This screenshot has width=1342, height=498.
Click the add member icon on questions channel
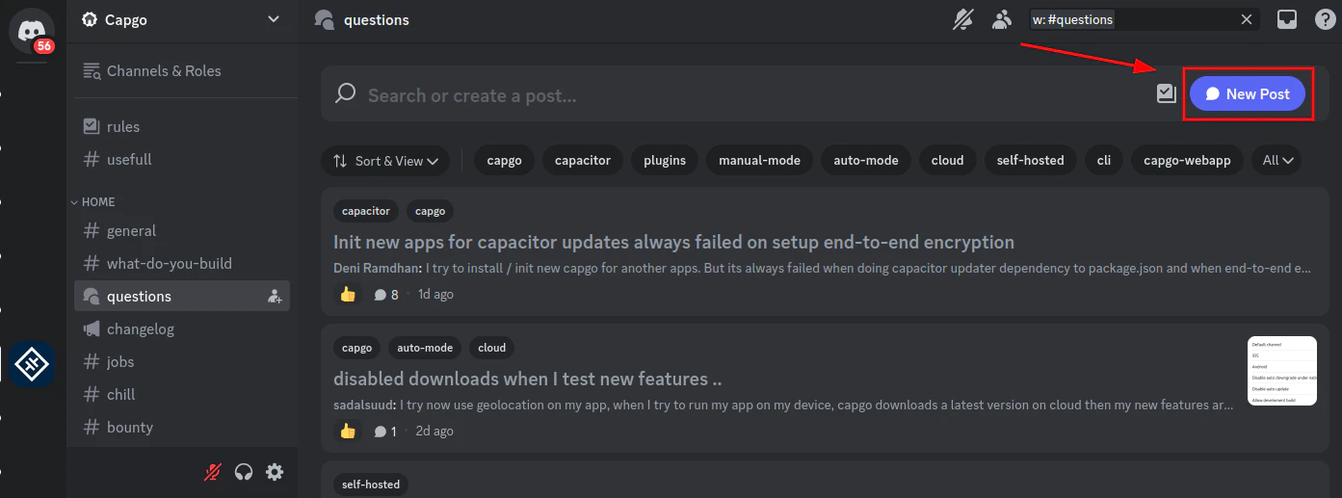275,297
